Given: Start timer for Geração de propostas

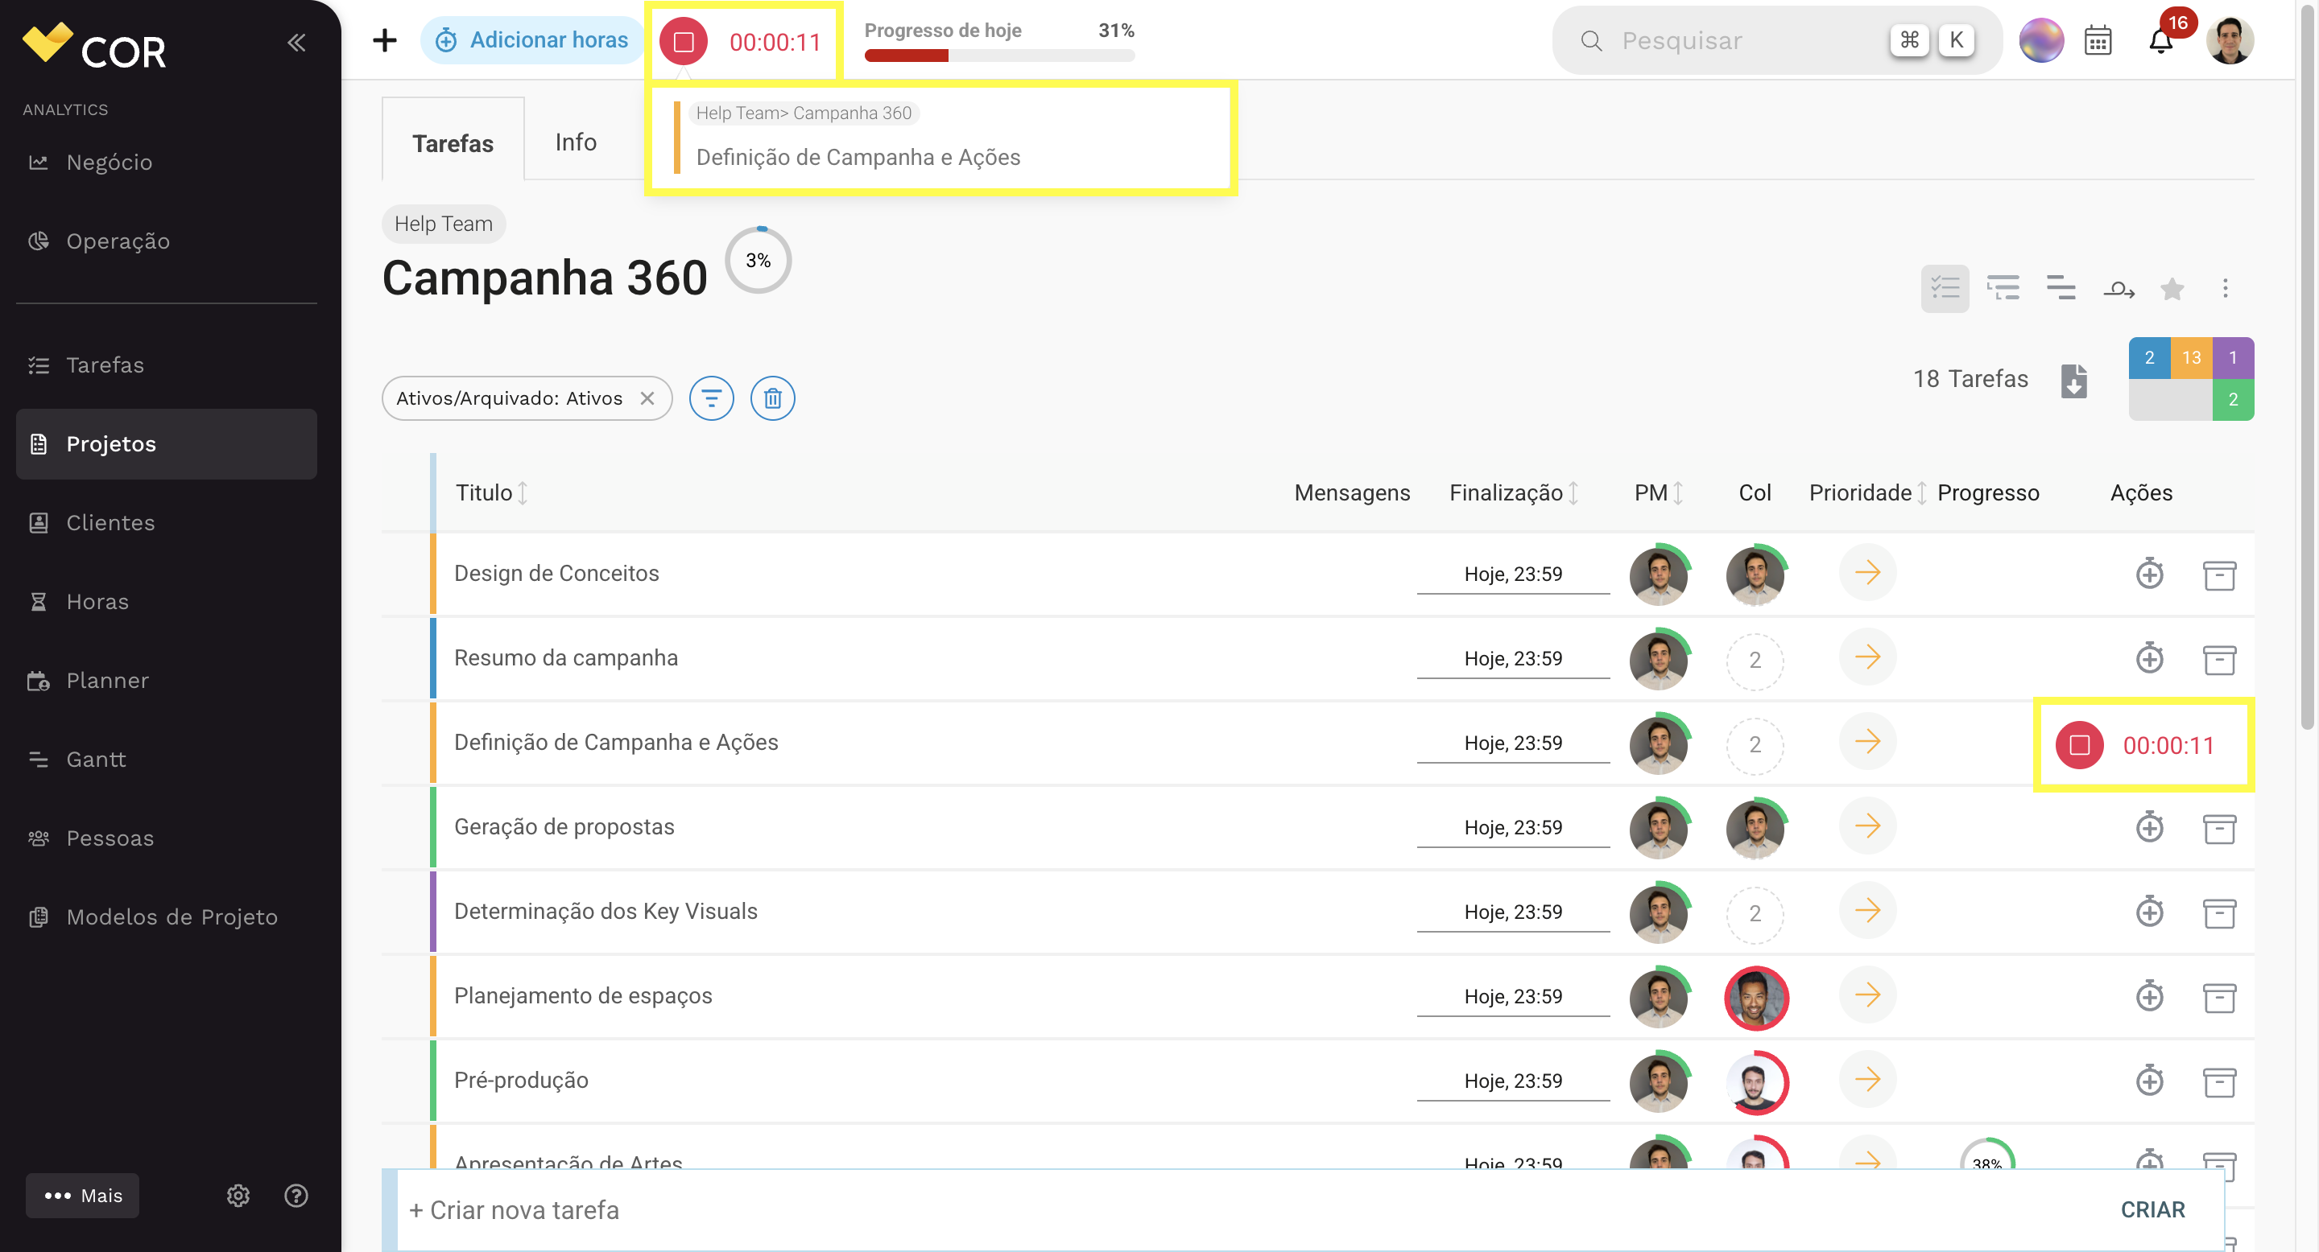Looking at the screenshot, I should 2150,826.
